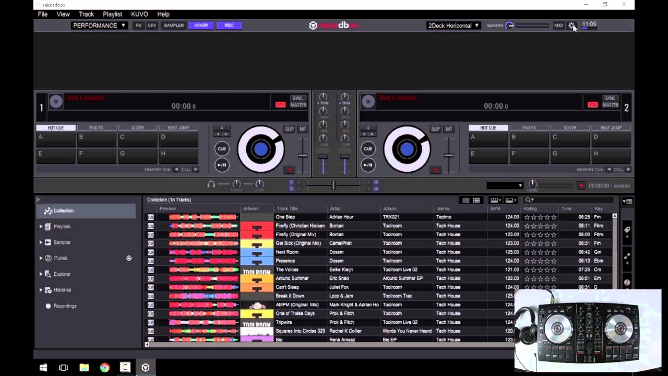Open the PERFORMANCE mode dropdown

click(x=99, y=25)
